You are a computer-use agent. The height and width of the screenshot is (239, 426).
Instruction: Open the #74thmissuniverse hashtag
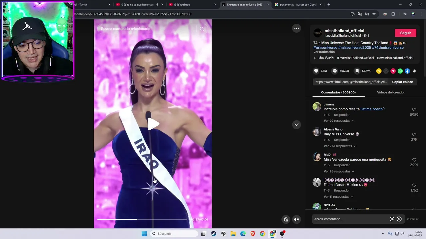click(388, 48)
